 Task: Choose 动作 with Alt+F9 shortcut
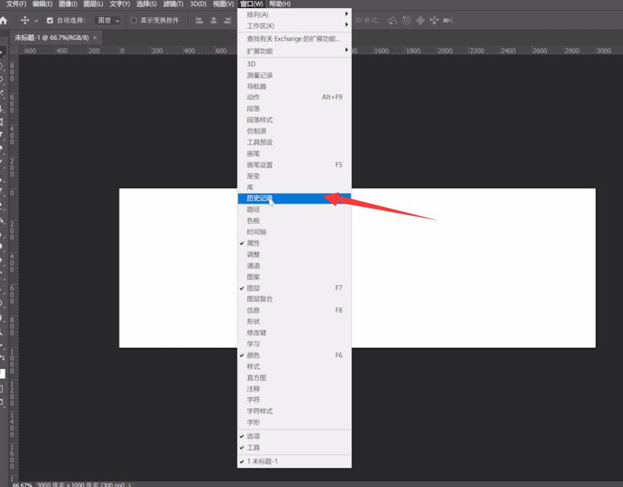[294, 97]
